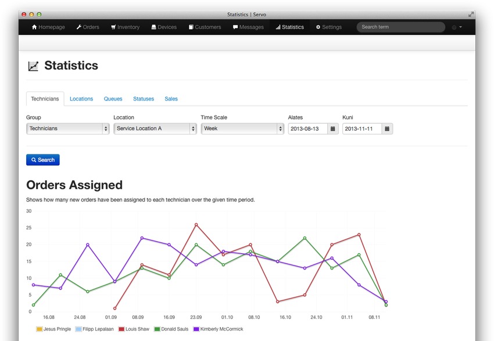Switch to the Queues tab
Screen dimensions: 494x341
[x=113, y=99]
